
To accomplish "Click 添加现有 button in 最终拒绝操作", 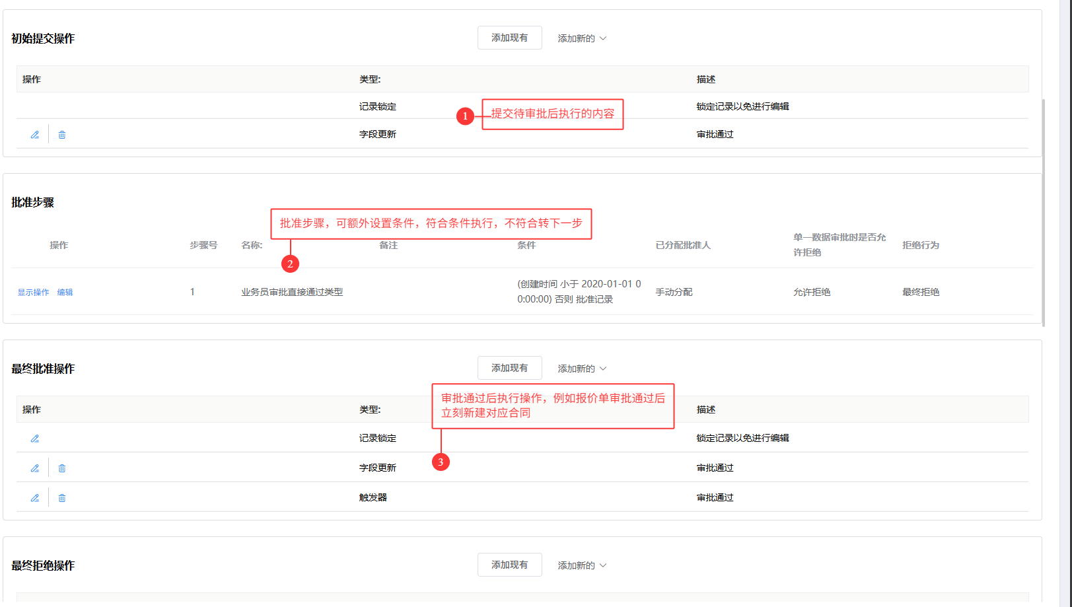I will point(509,565).
